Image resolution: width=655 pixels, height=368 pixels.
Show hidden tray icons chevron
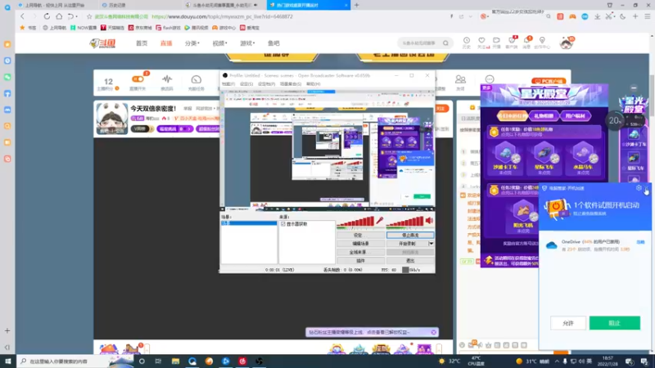tap(557, 361)
